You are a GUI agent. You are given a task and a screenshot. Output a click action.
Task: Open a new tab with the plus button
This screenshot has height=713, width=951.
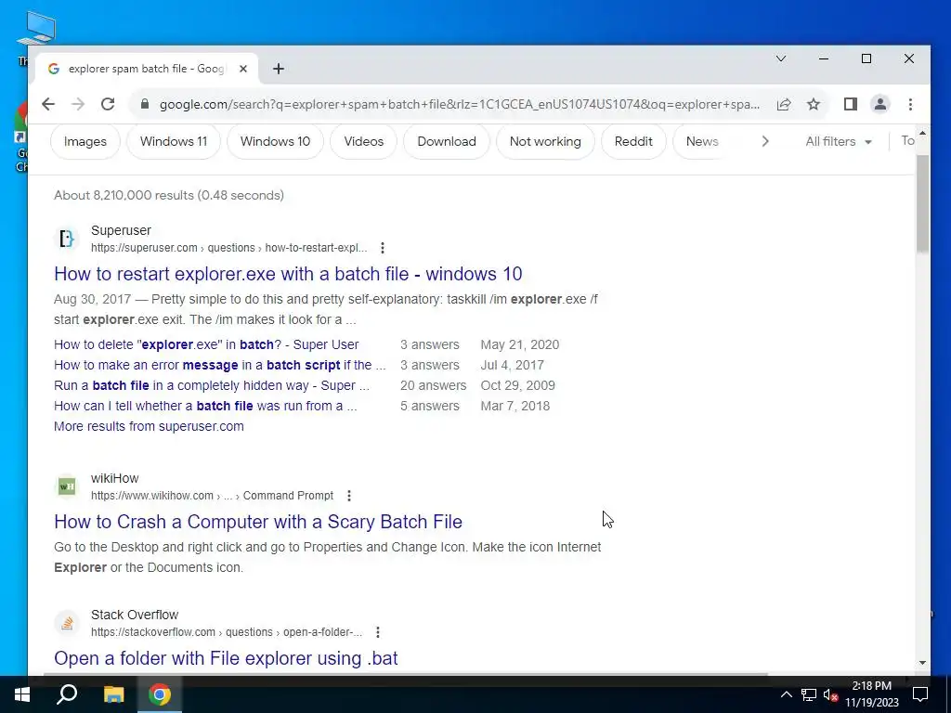279,69
